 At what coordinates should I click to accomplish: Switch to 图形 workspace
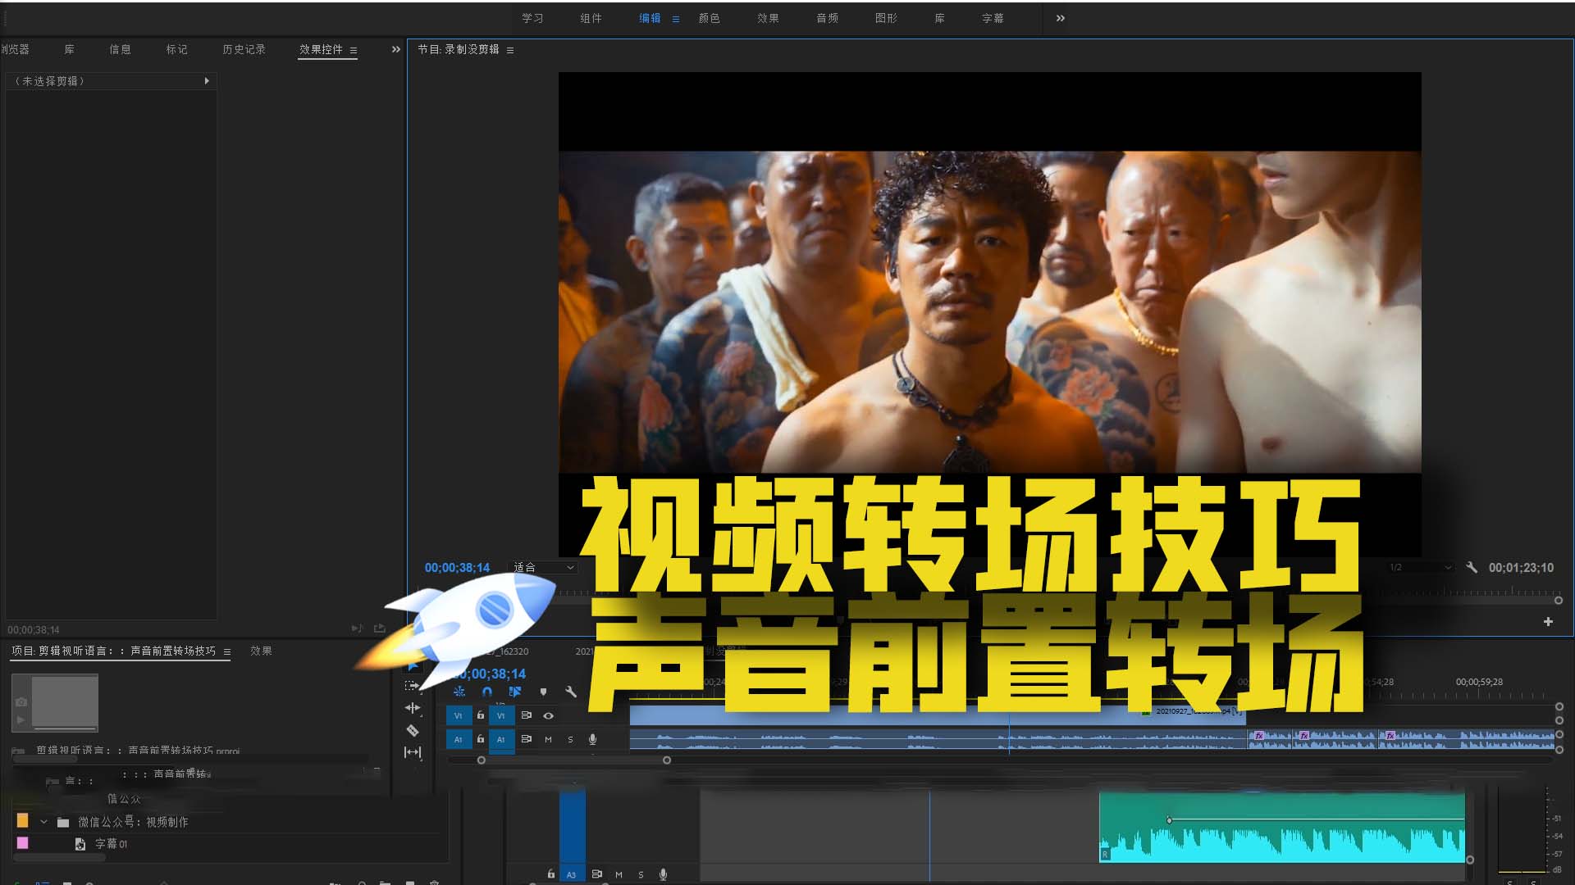pos(886,18)
